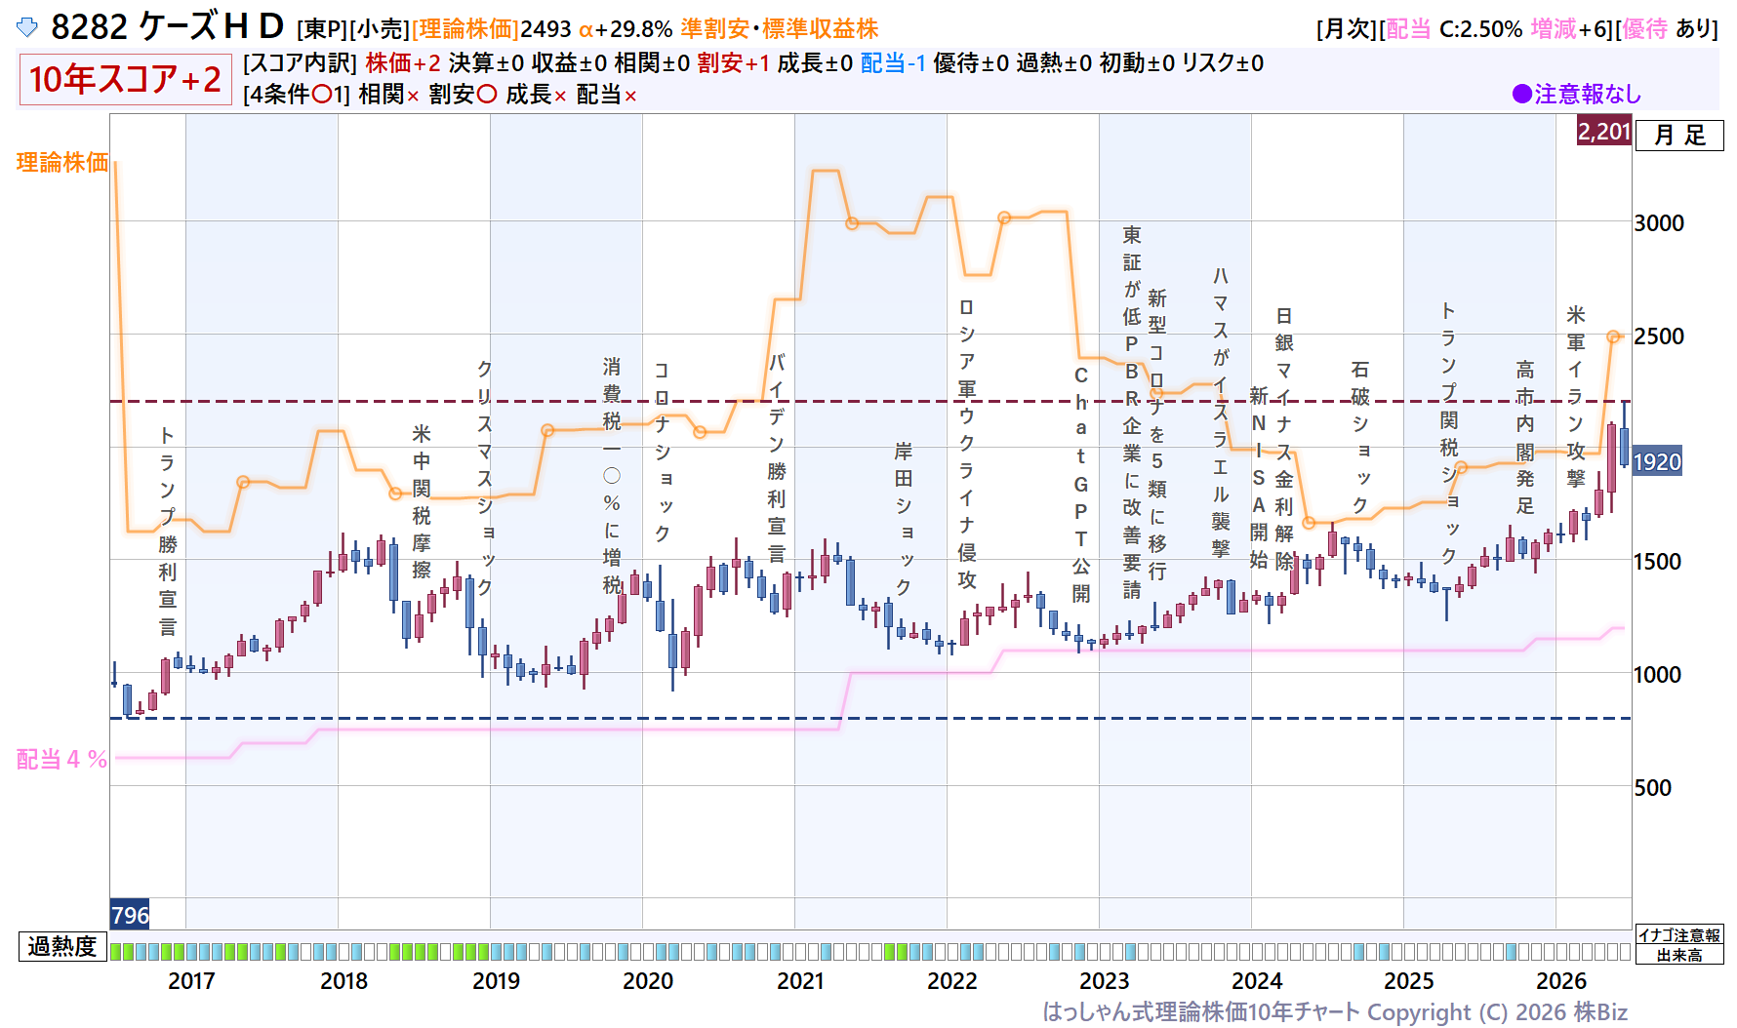Image resolution: width=1737 pixels, height=1028 pixels.
Task: Click the 3000 price axis label
Action: (x=1659, y=223)
